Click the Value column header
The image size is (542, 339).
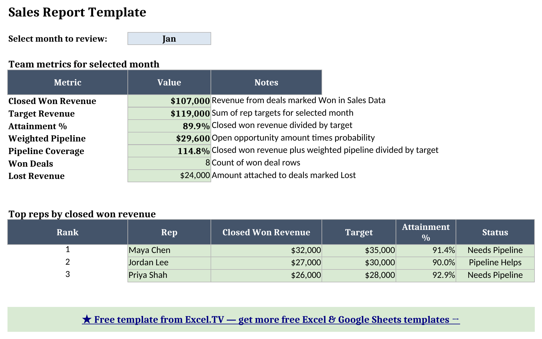click(169, 82)
